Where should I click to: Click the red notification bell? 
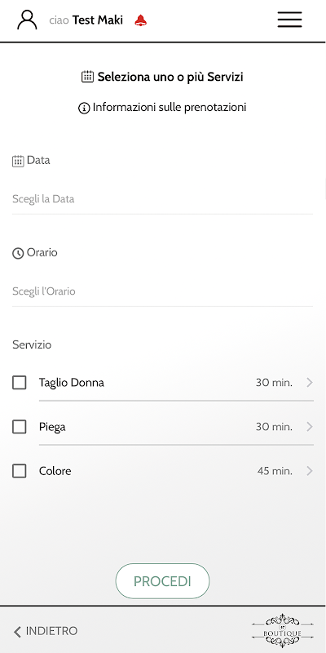point(141,20)
